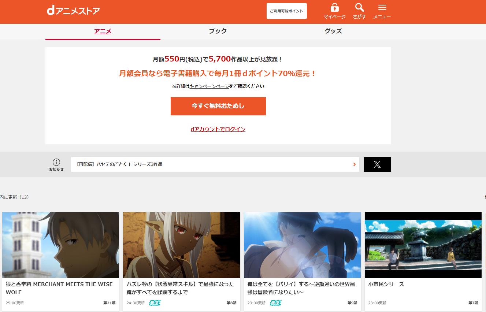Screen dimensions: 486x312
Task: Click title 狼と香辛料 MERCHANT MEETS THE WISE WOLF
Action: click(59, 288)
